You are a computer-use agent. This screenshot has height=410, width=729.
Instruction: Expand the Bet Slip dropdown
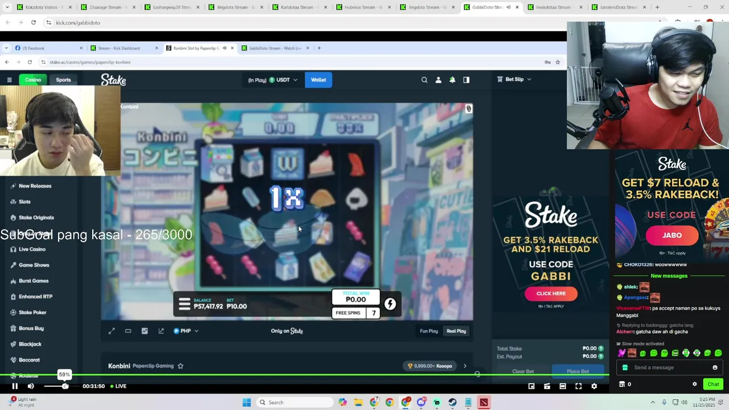514,79
